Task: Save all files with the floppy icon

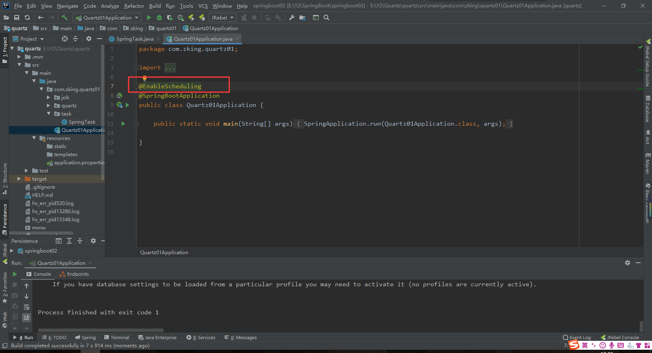Action: [17, 17]
